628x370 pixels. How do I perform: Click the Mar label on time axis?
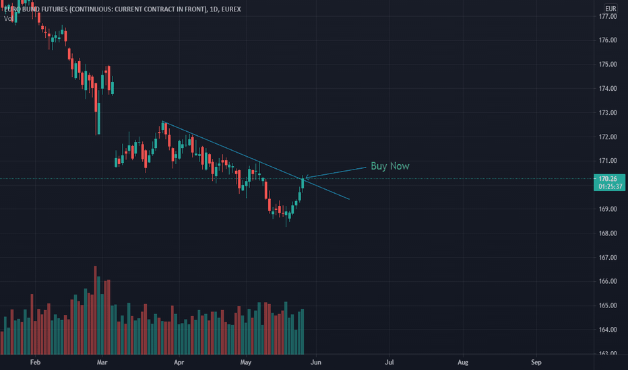[x=102, y=363]
